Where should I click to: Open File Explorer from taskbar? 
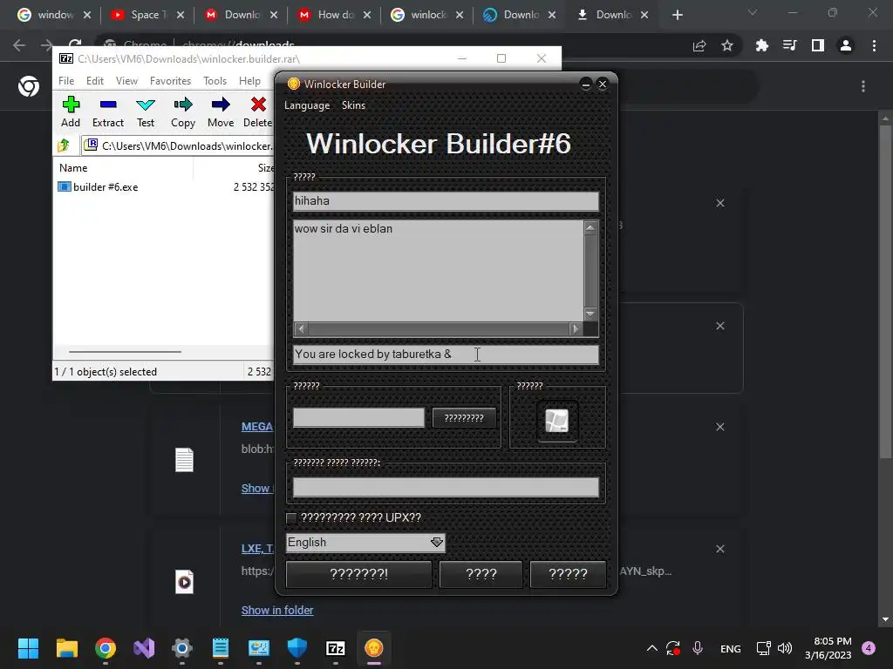66,648
